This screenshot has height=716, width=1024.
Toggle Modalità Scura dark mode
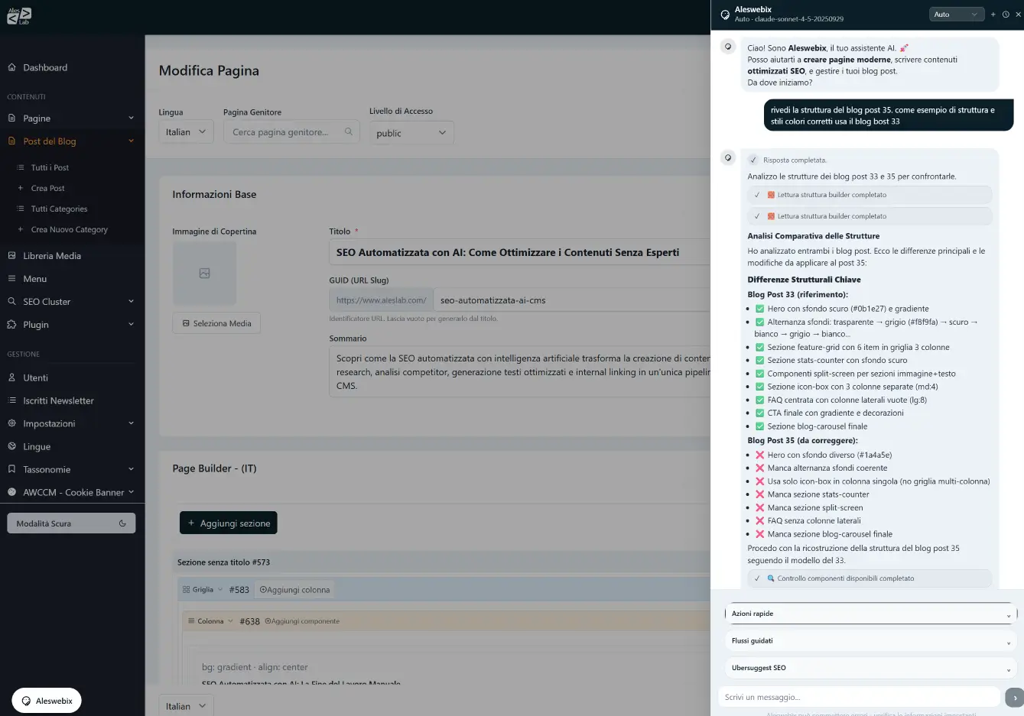coord(71,523)
